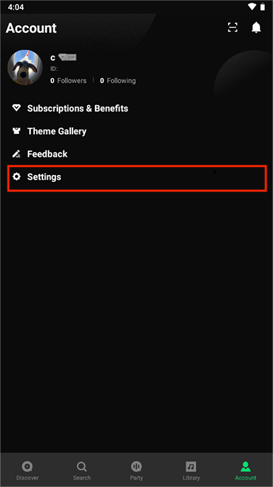View the 0 Following list
The height and width of the screenshot is (487, 273).
coord(118,81)
